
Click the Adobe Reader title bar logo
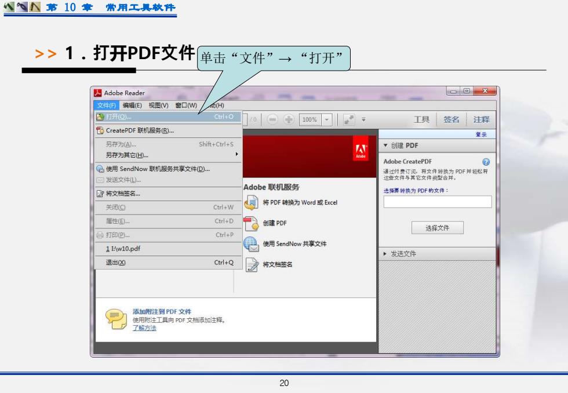pos(97,93)
